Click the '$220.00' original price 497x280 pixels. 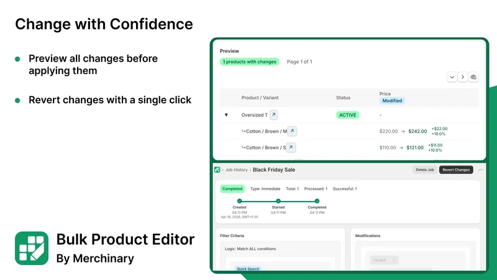coord(389,131)
